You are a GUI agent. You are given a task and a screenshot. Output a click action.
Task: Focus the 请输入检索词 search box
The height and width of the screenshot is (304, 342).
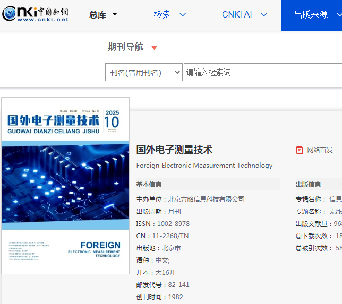(x=262, y=73)
